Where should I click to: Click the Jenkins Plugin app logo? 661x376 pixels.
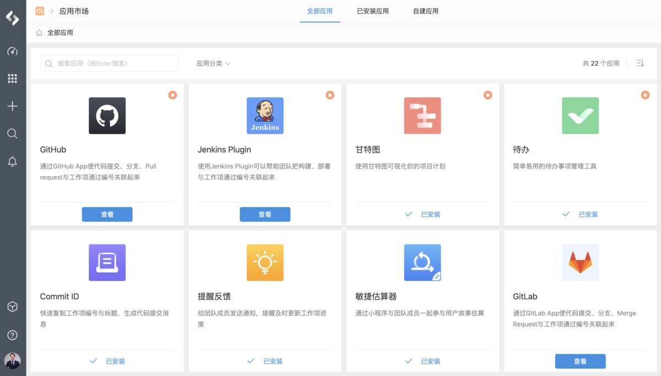pyautogui.click(x=265, y=115)
